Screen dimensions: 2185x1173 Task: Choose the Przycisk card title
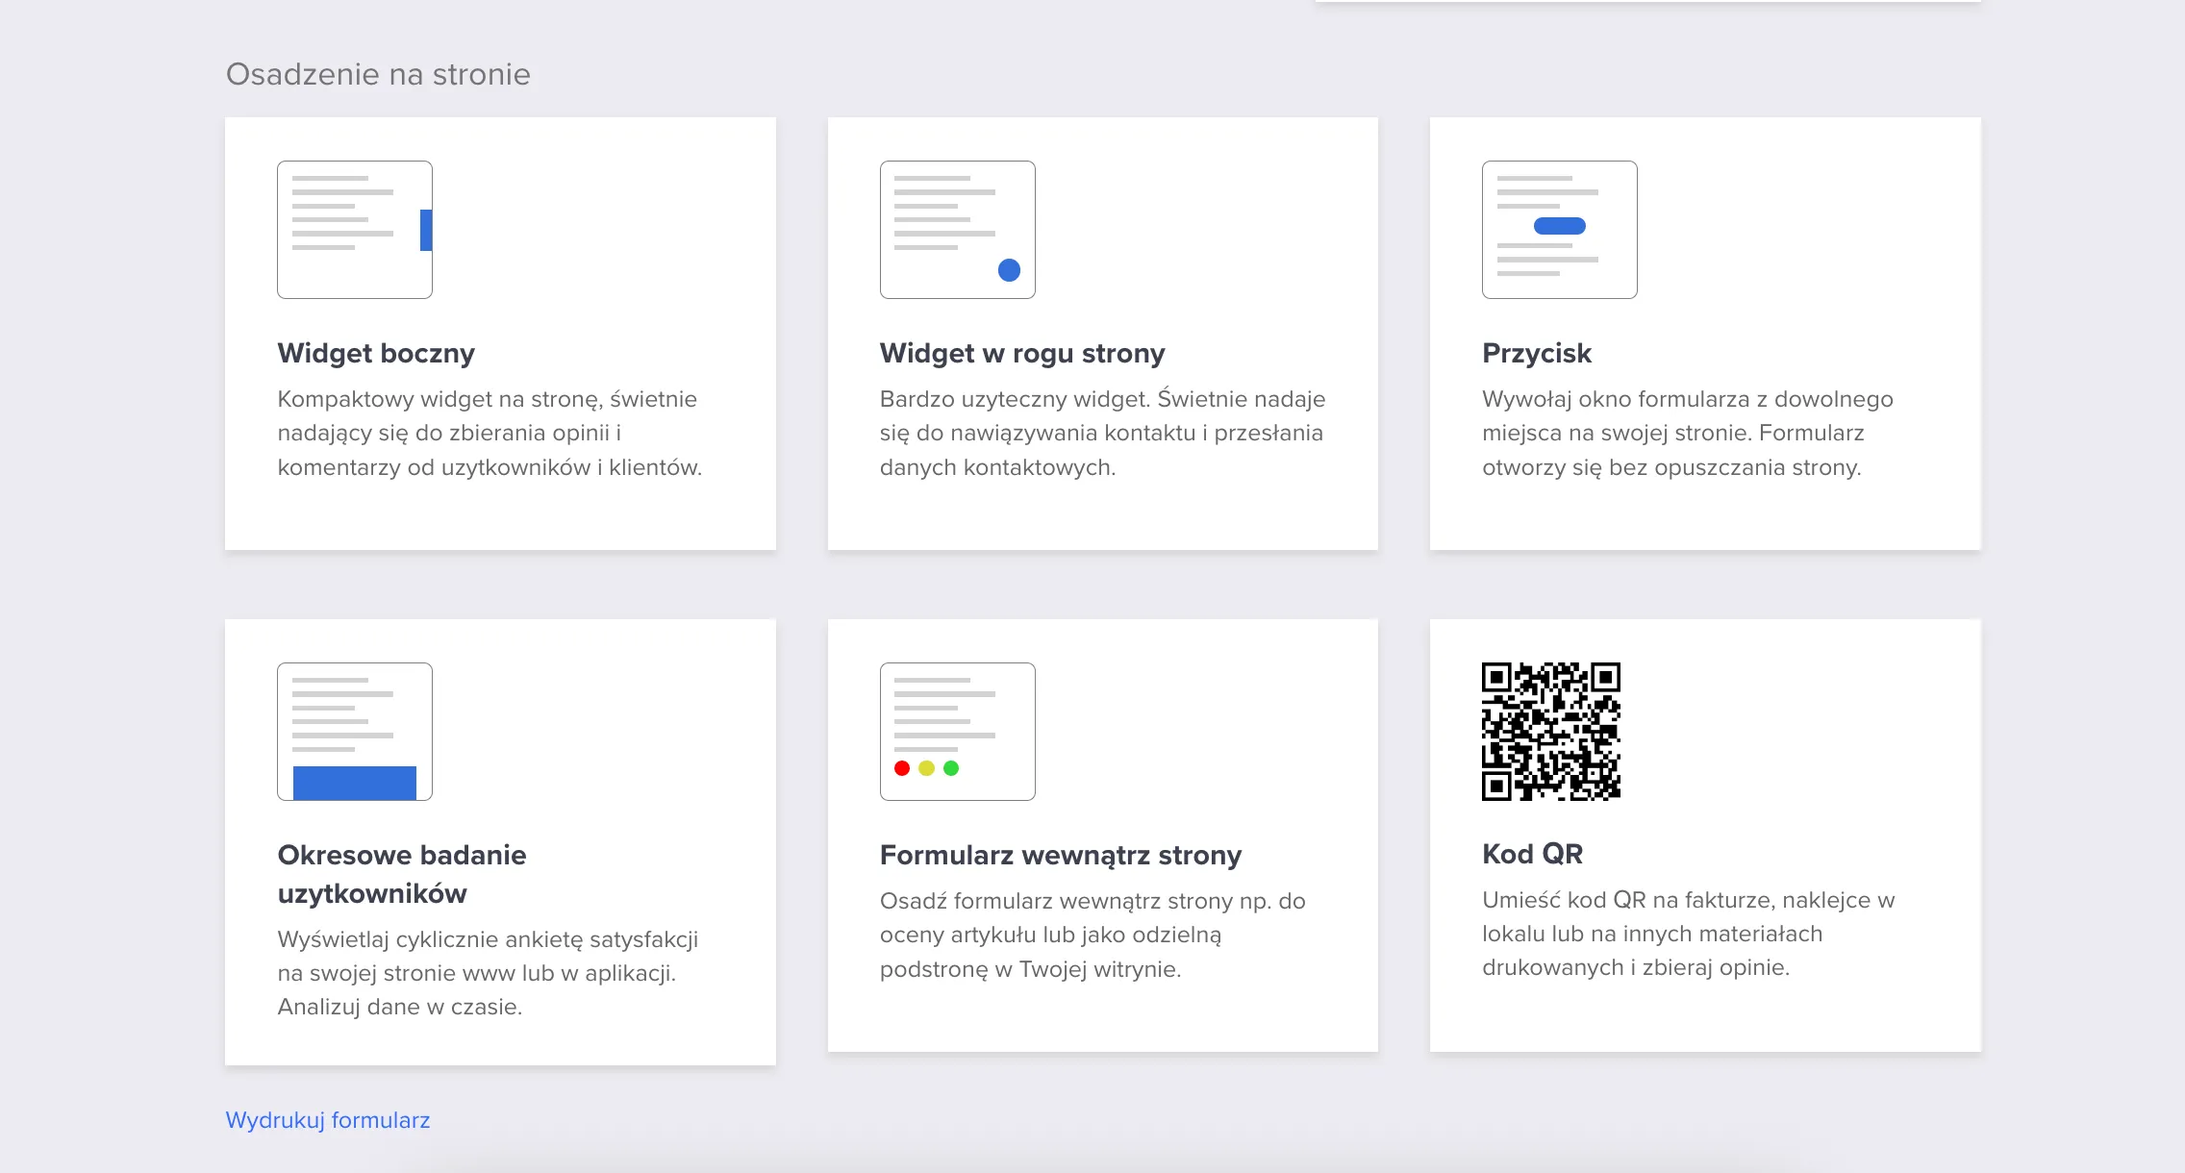point(1537,353)
